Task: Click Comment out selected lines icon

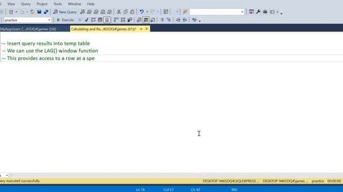Action: [162, 20]
